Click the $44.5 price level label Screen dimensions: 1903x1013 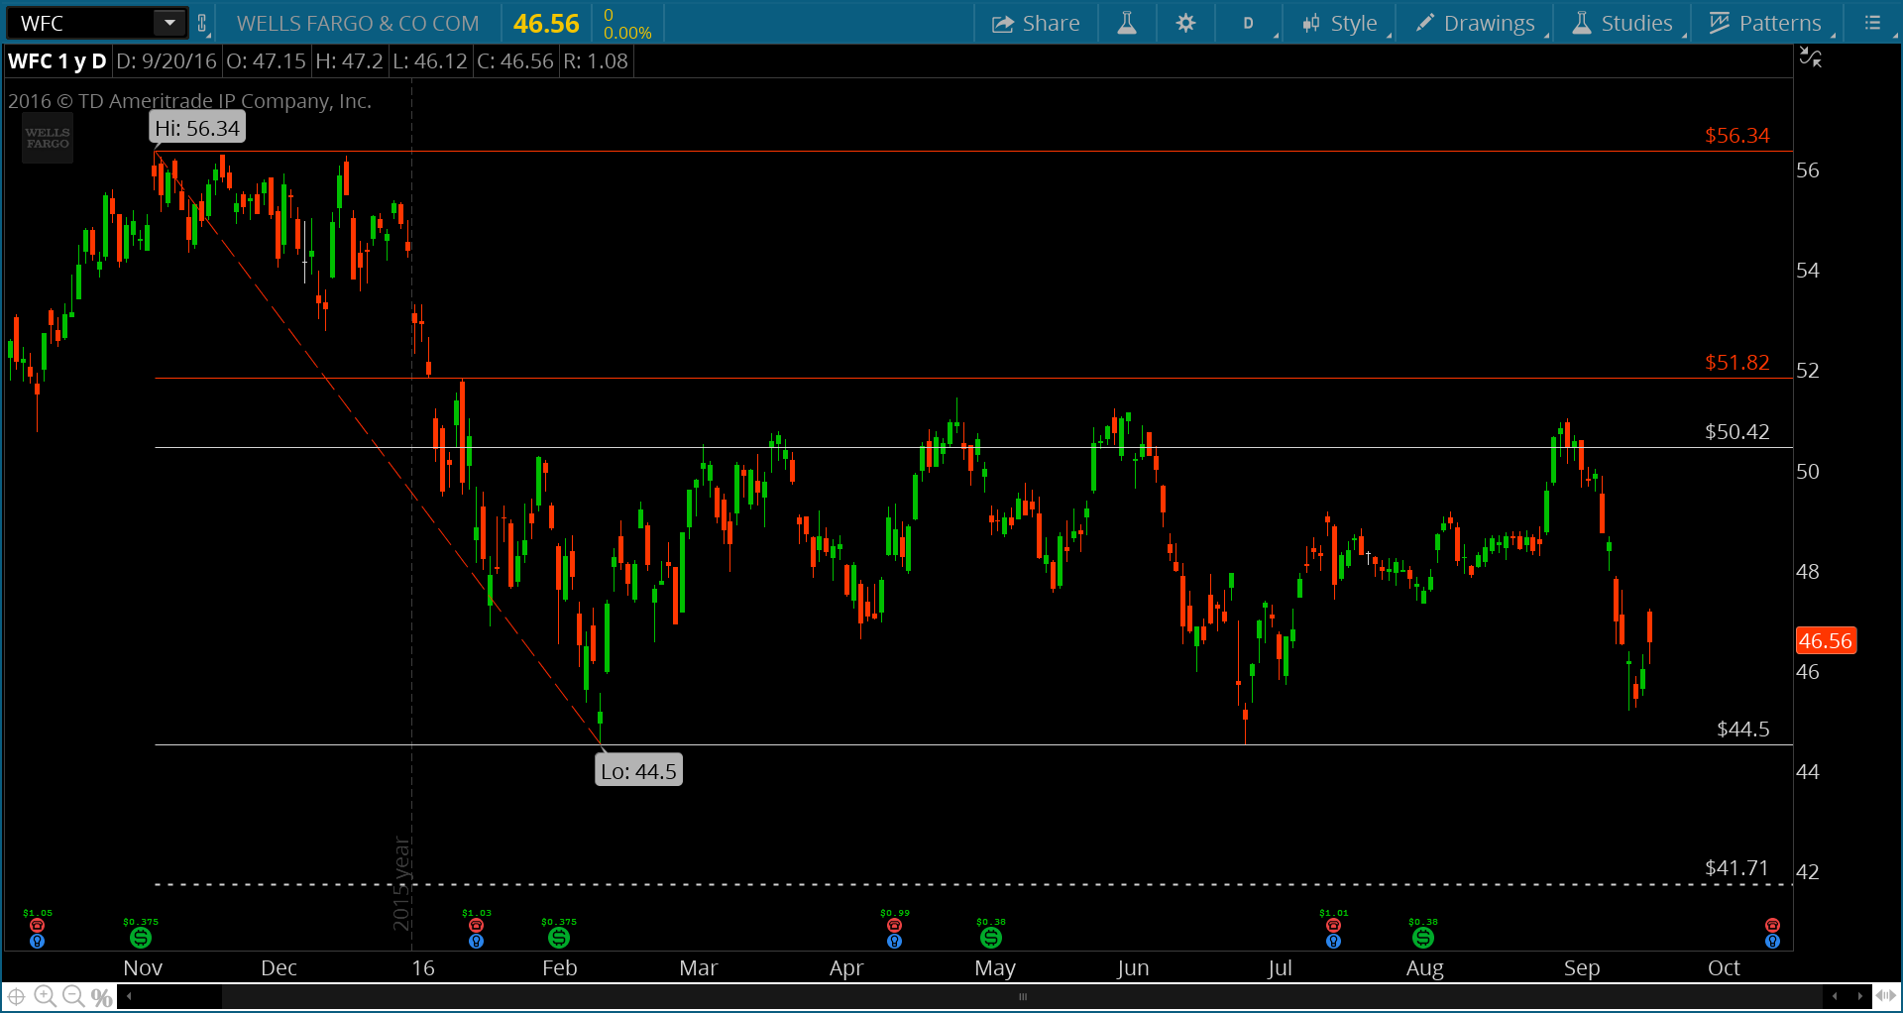pos(1742,729)
